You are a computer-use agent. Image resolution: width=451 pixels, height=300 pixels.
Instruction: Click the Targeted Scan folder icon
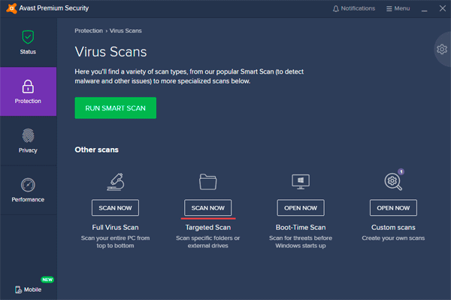pyautogui.click(x=208, y=181)
